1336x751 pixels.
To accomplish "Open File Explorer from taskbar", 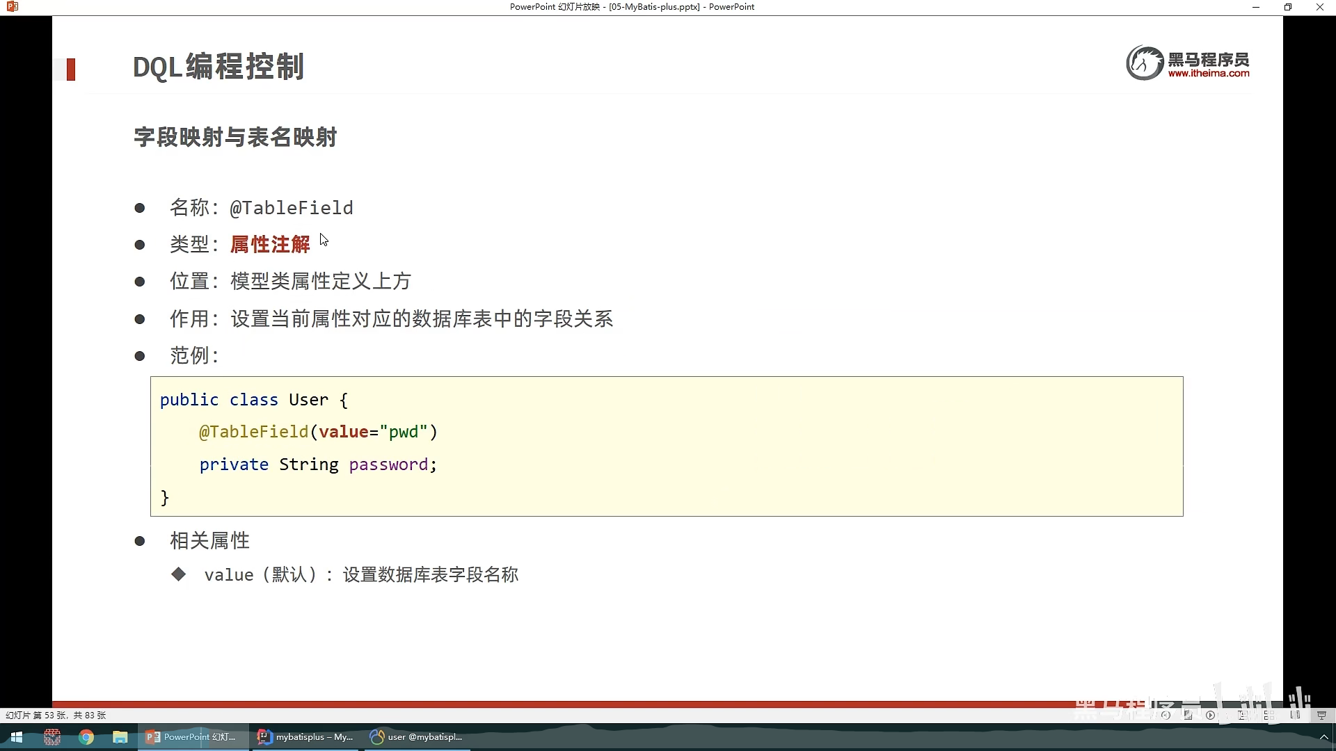I will (120, 737).
